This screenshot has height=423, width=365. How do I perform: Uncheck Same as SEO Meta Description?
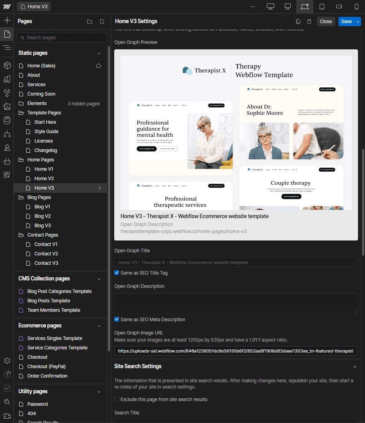point(116,319)
